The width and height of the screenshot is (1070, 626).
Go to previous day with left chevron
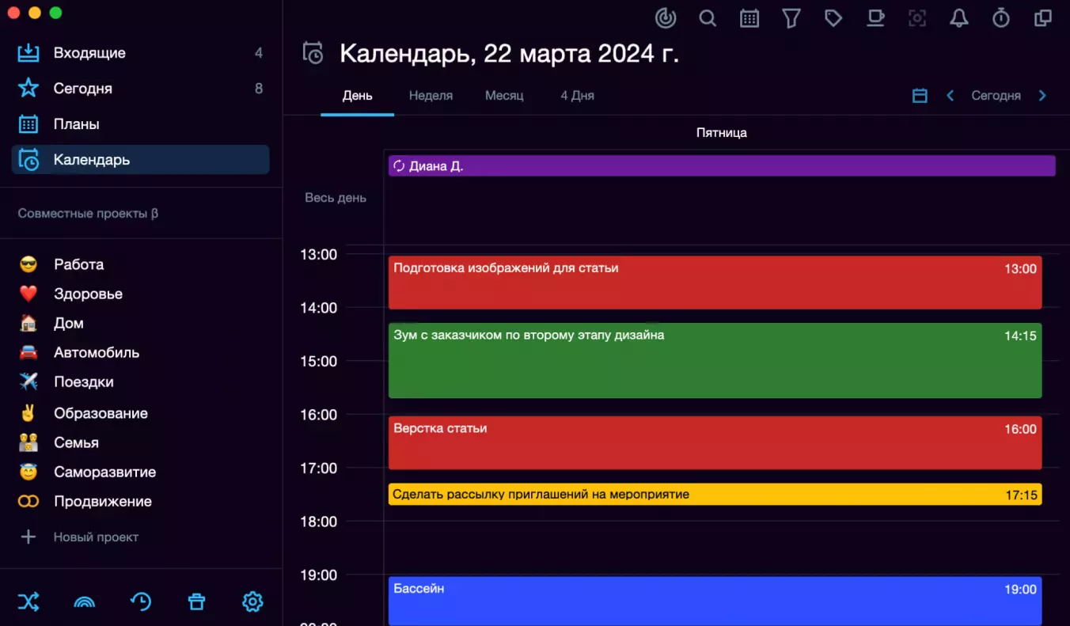pos(950,96)
